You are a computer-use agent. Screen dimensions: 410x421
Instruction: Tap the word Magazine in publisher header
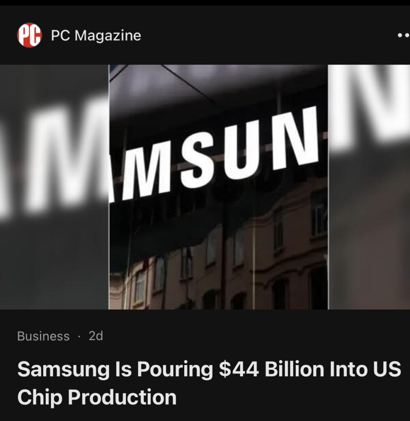pyautogui.click(x=108, y=36)
